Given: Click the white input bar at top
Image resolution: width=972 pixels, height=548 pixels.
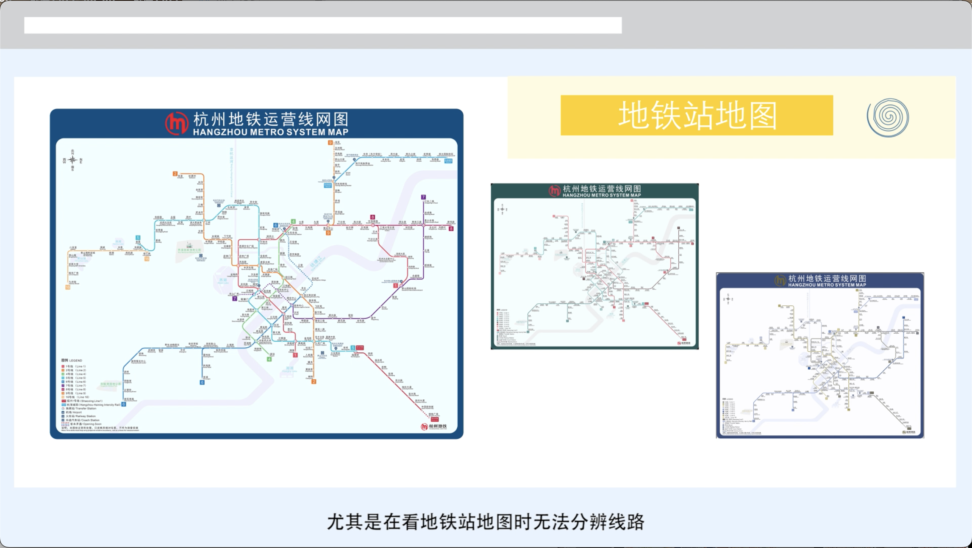Looking at the screenshot, I should [x=323, y=25].
